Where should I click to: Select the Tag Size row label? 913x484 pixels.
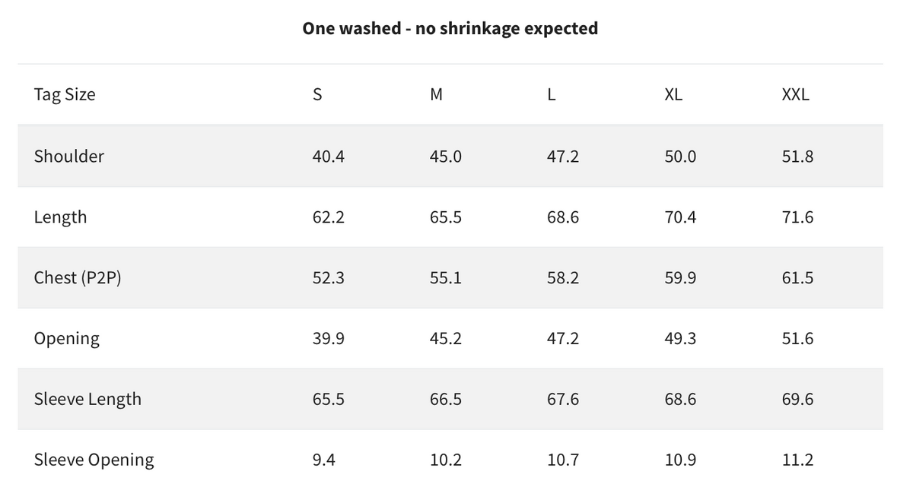[65, 95]
